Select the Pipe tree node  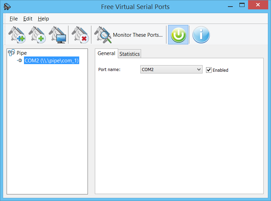pos(22,53)
